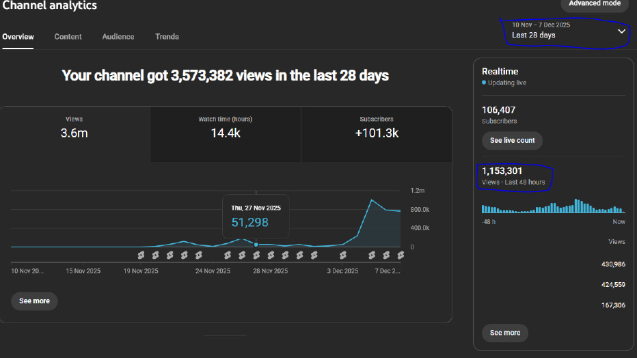Click the 27 Nov data point on chart line
This screenshot has width=637, height=358.
[x=256, y=244]
